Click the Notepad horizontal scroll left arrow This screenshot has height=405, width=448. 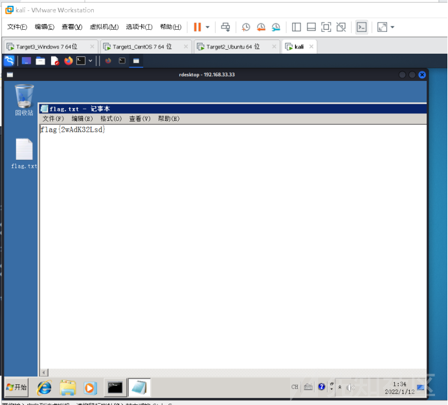[44, 373]
